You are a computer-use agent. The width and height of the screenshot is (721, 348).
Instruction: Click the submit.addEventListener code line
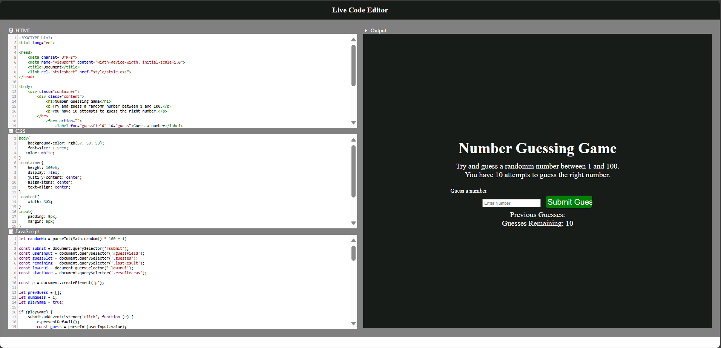coord(80,317)
